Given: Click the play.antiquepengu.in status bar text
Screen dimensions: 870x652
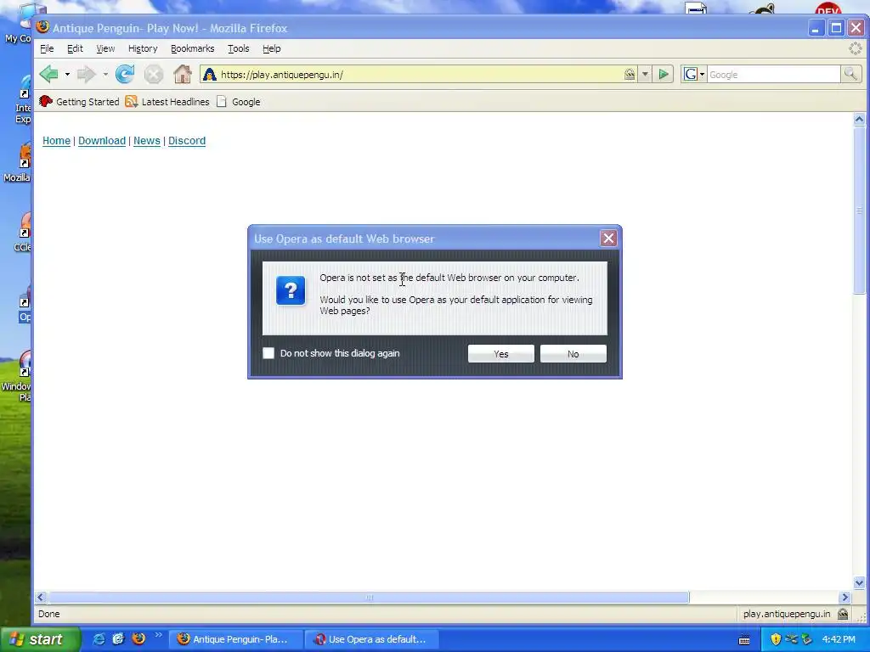Looking at the screenshot, I should point(786,614).
